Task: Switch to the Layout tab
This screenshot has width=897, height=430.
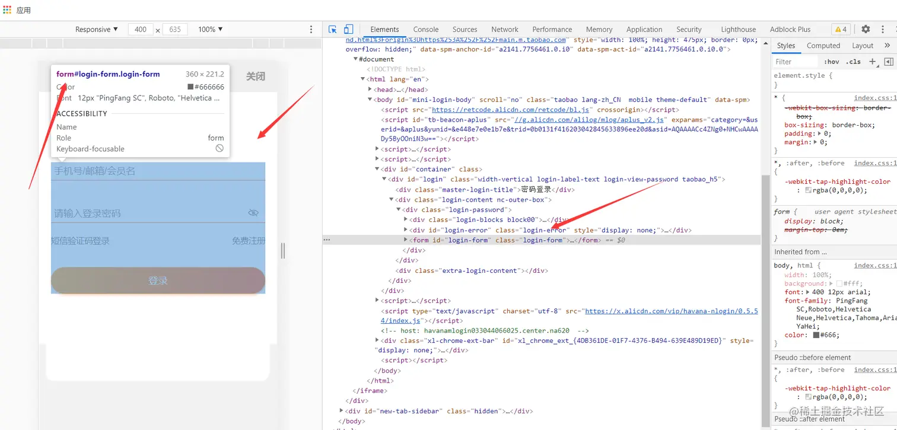Action: tap(863, 46)
